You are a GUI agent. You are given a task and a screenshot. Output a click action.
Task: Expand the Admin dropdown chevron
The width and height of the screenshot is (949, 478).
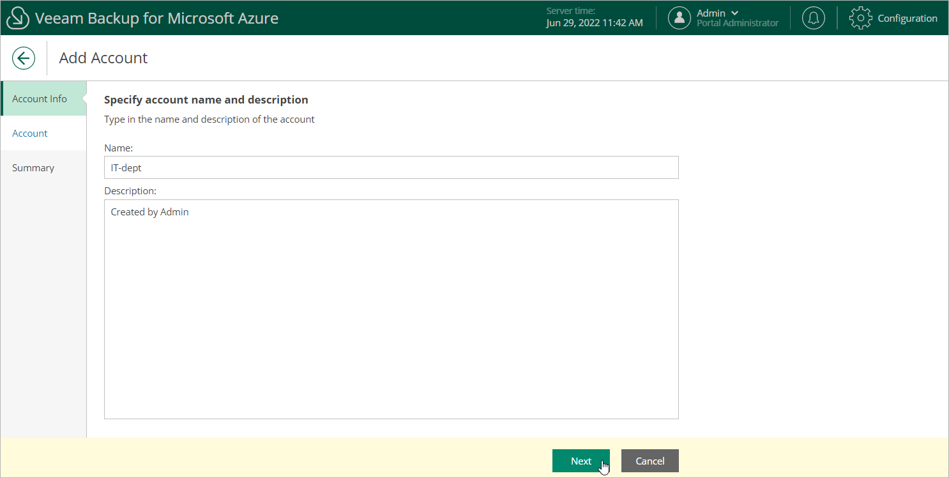point(734,13)
